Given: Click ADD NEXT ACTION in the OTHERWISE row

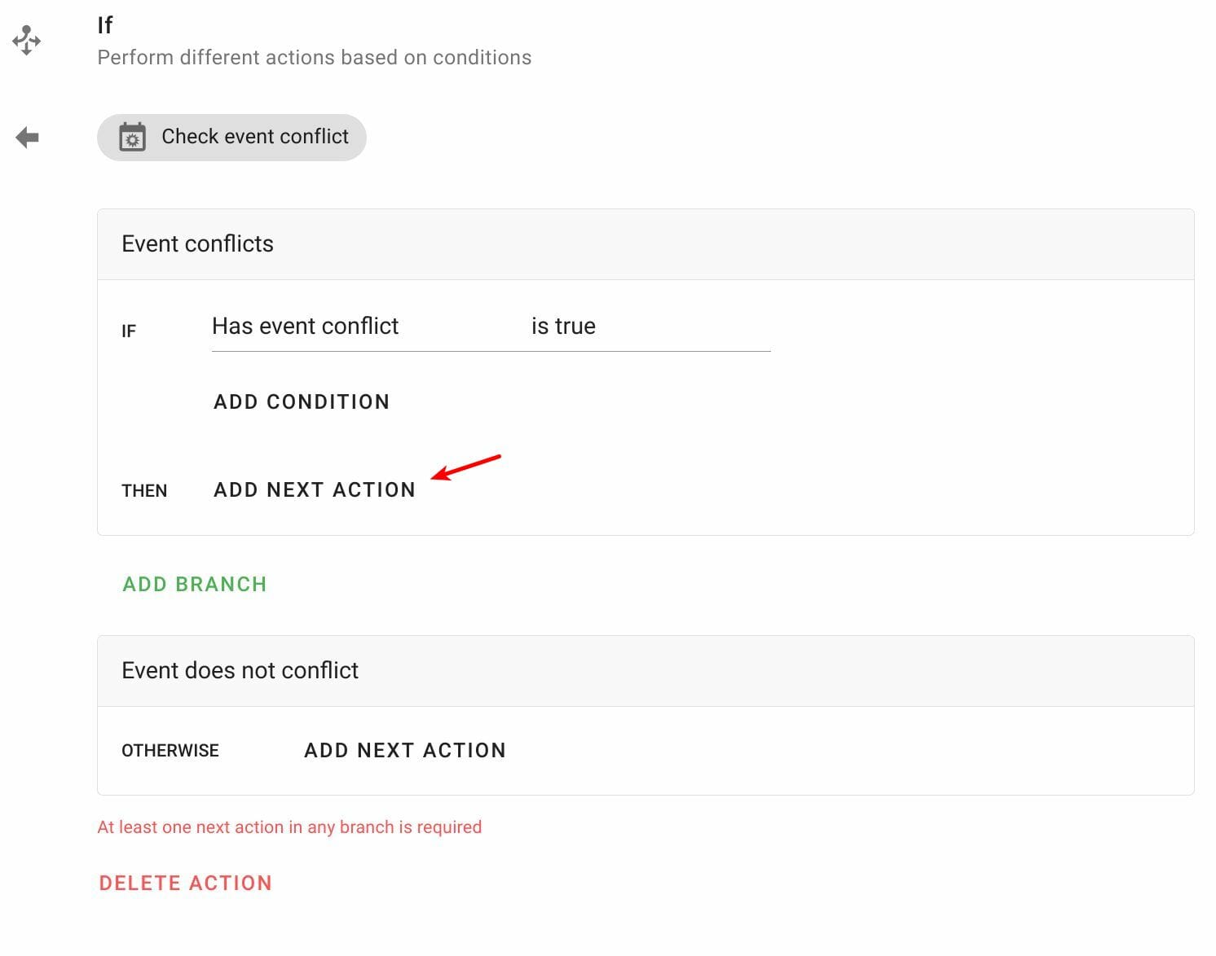Looking at the screenshot, I should (405, 750).
